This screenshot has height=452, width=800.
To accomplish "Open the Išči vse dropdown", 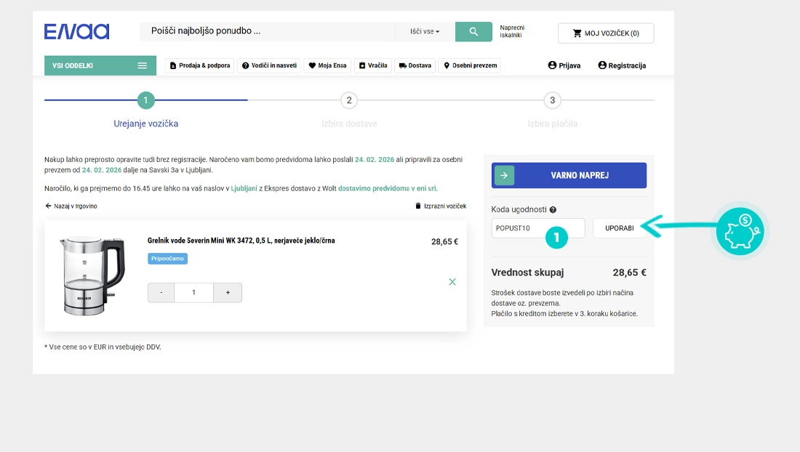I will click(425, 32).
